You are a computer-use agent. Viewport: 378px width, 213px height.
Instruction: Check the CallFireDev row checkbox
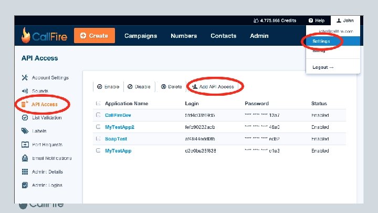click(x=98, y=115)
